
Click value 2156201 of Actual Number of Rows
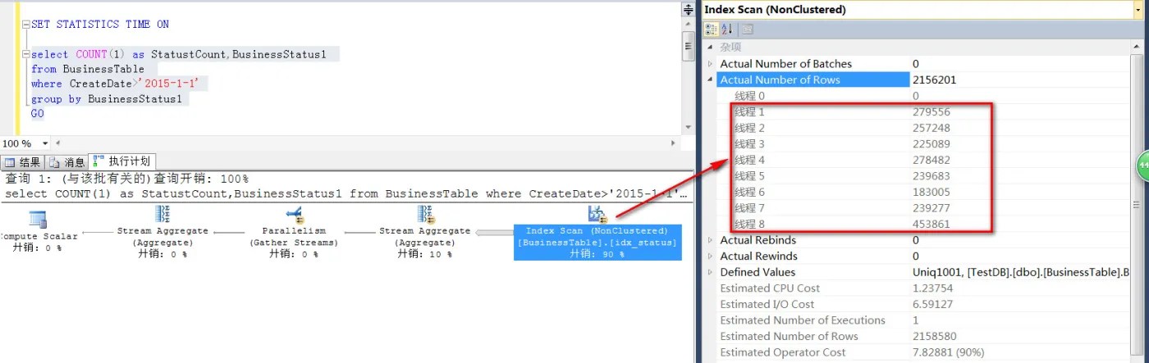[934, 79]
